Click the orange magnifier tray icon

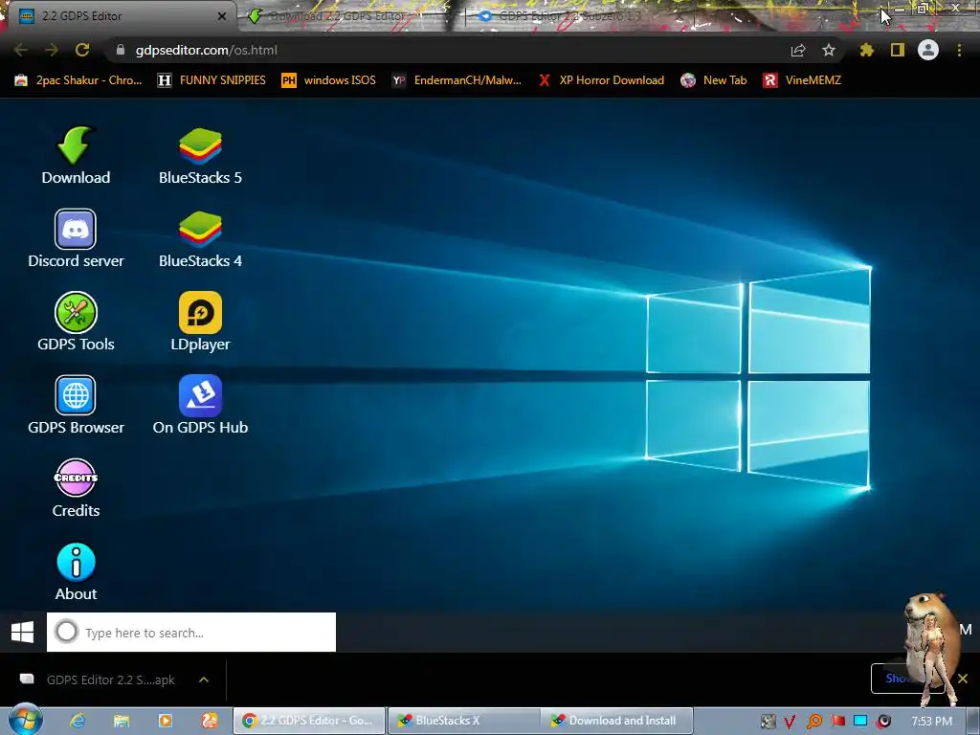pos(813,722)
